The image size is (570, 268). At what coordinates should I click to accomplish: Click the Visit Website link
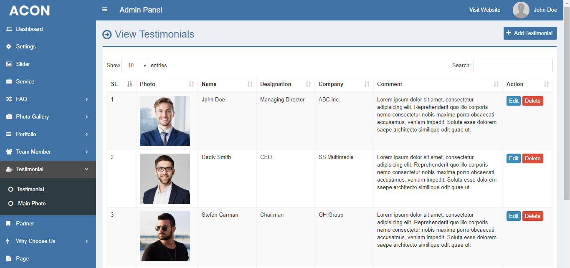coord(484,10)
